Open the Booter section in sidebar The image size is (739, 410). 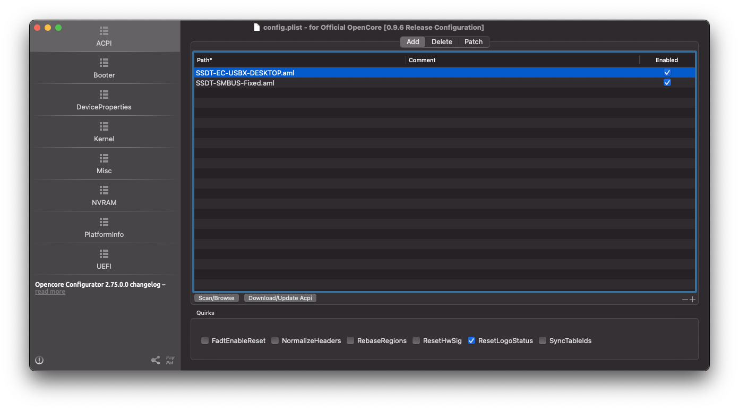click(104, 68)
